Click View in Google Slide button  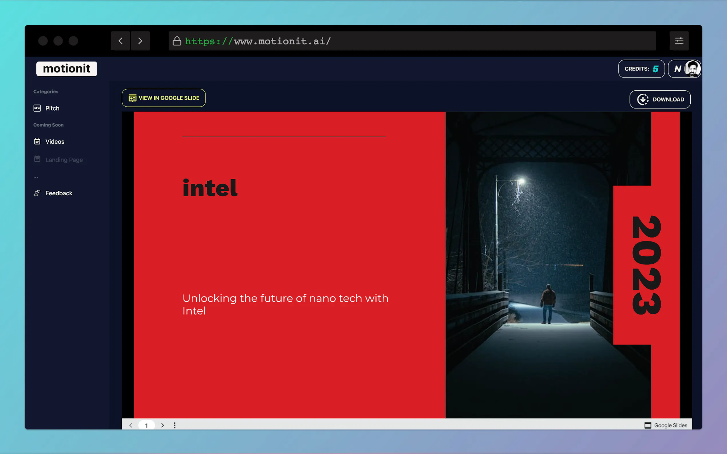(x=163, y=98)
